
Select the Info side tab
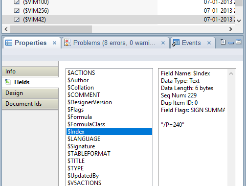(x=30, y=71)
